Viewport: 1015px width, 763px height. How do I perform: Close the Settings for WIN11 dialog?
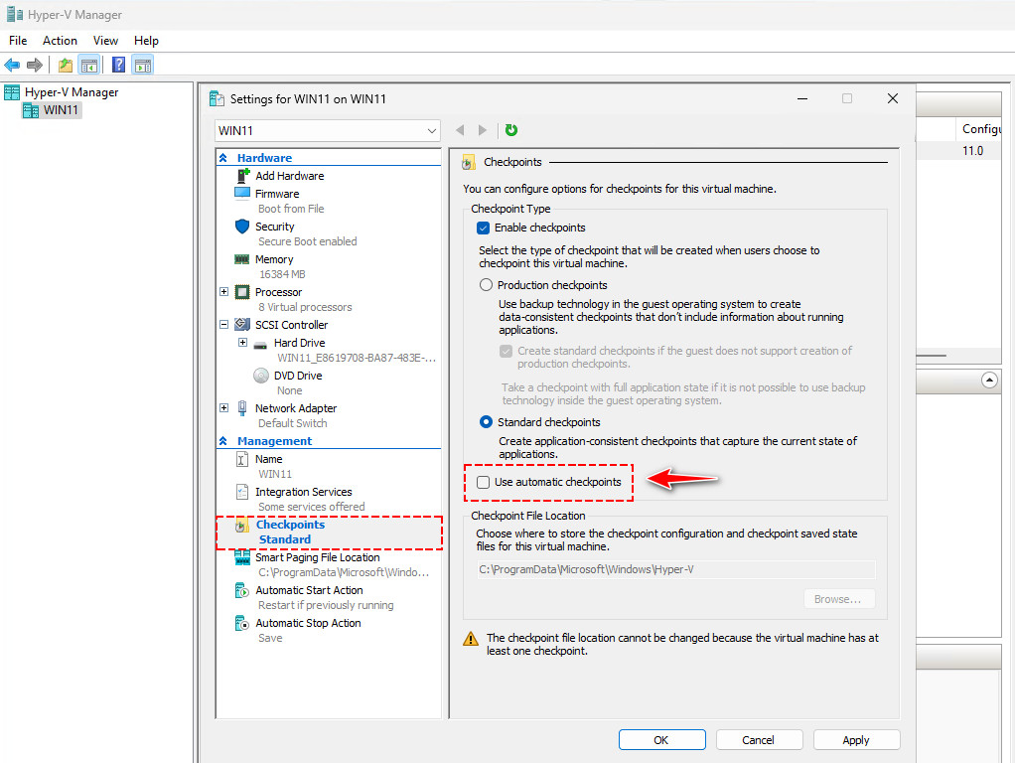(x=893, y=98)
